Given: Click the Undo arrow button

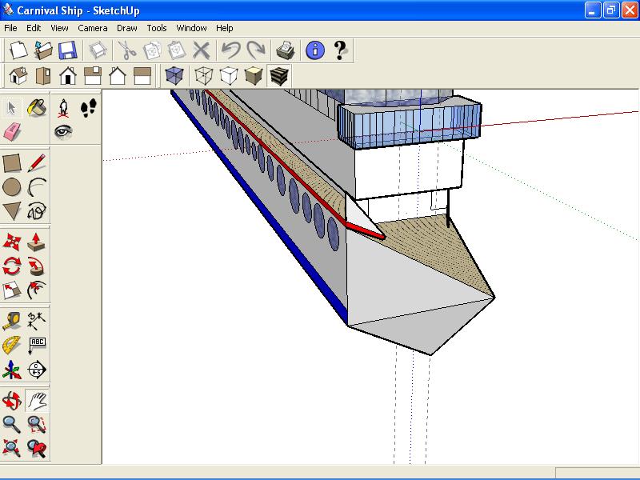Looking at the screenshot, I should click(x=230, y=50).
